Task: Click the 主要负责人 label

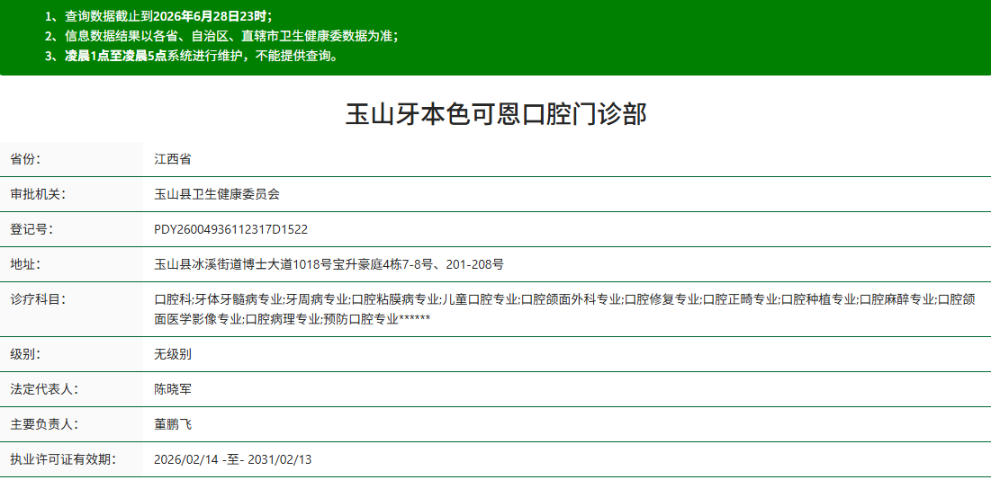Action: point(44,424)
